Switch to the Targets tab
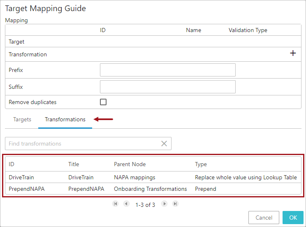Viewport: 306px width, 227px height. (x=22, y=120)
